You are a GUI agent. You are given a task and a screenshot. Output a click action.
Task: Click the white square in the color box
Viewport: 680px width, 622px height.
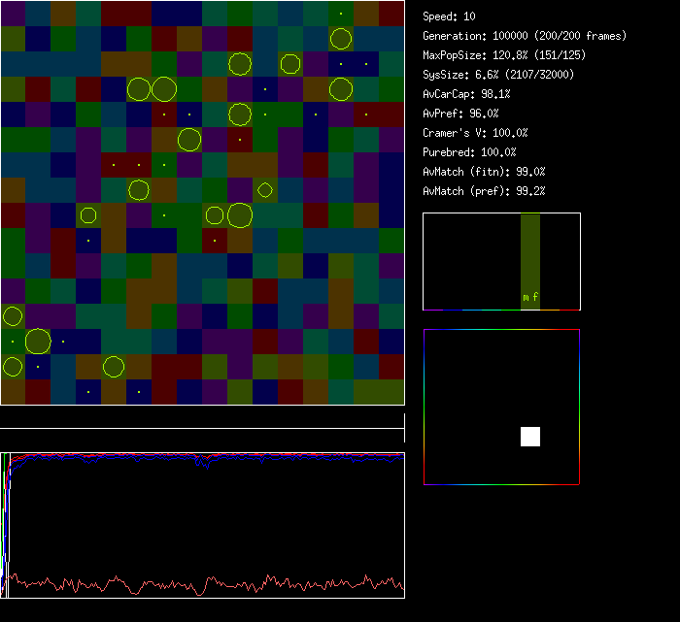click(530, 437)
